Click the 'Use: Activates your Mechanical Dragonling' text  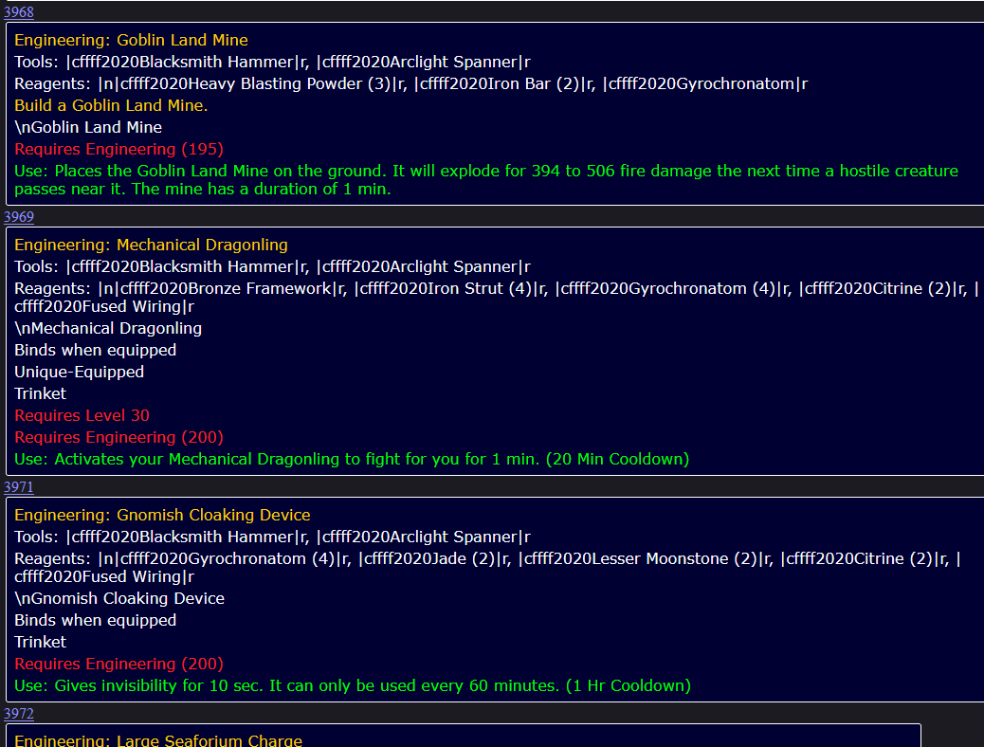pos(352,460)
